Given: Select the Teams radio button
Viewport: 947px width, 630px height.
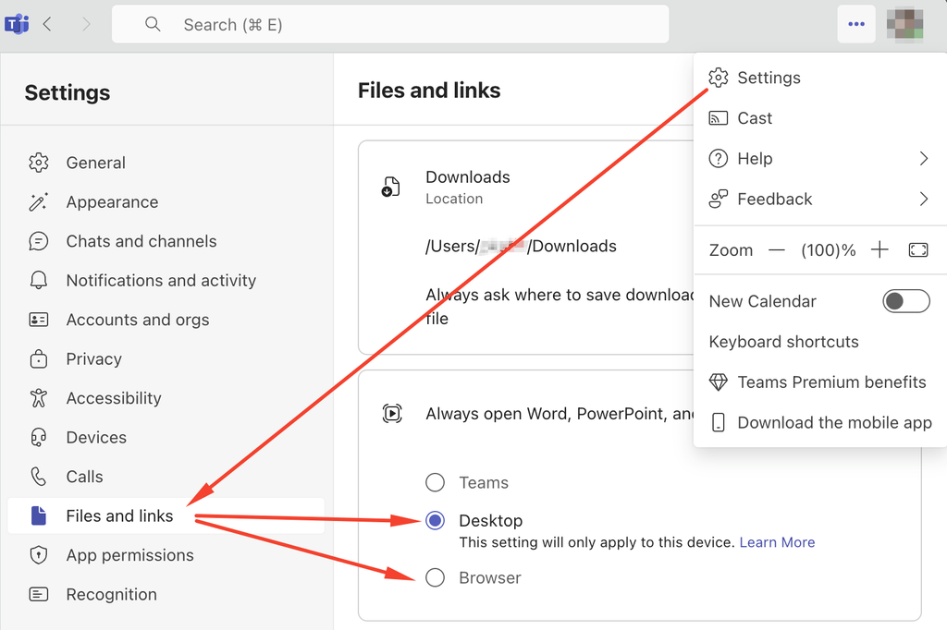Looking at the screenshot, I should tap(435, 482).
